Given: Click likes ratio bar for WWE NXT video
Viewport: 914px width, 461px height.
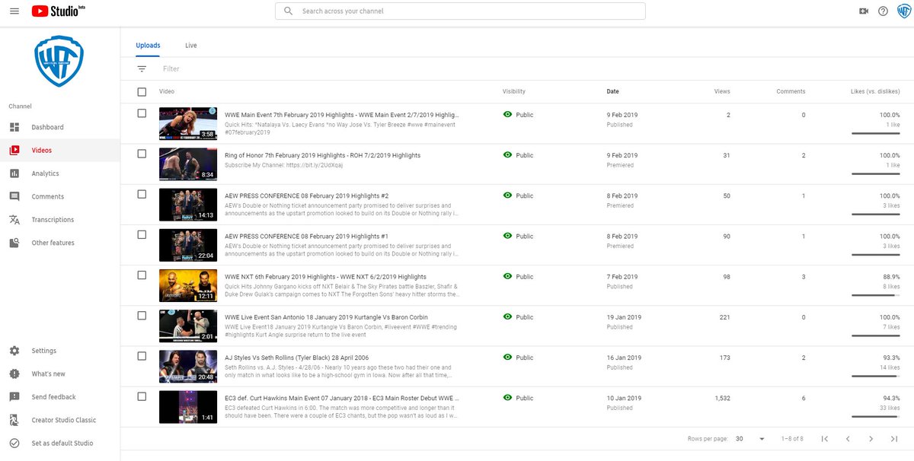Looking at the screenshot, I should pos(876,295).
